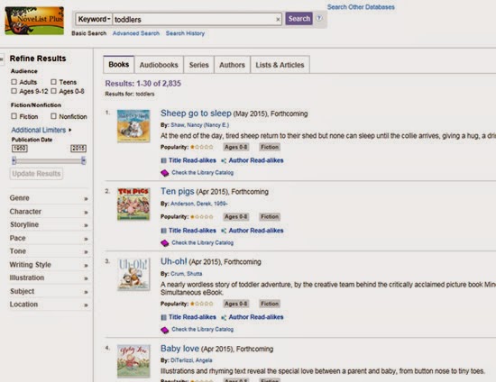Open the Sheep go to sleep title

coord(196,114)
